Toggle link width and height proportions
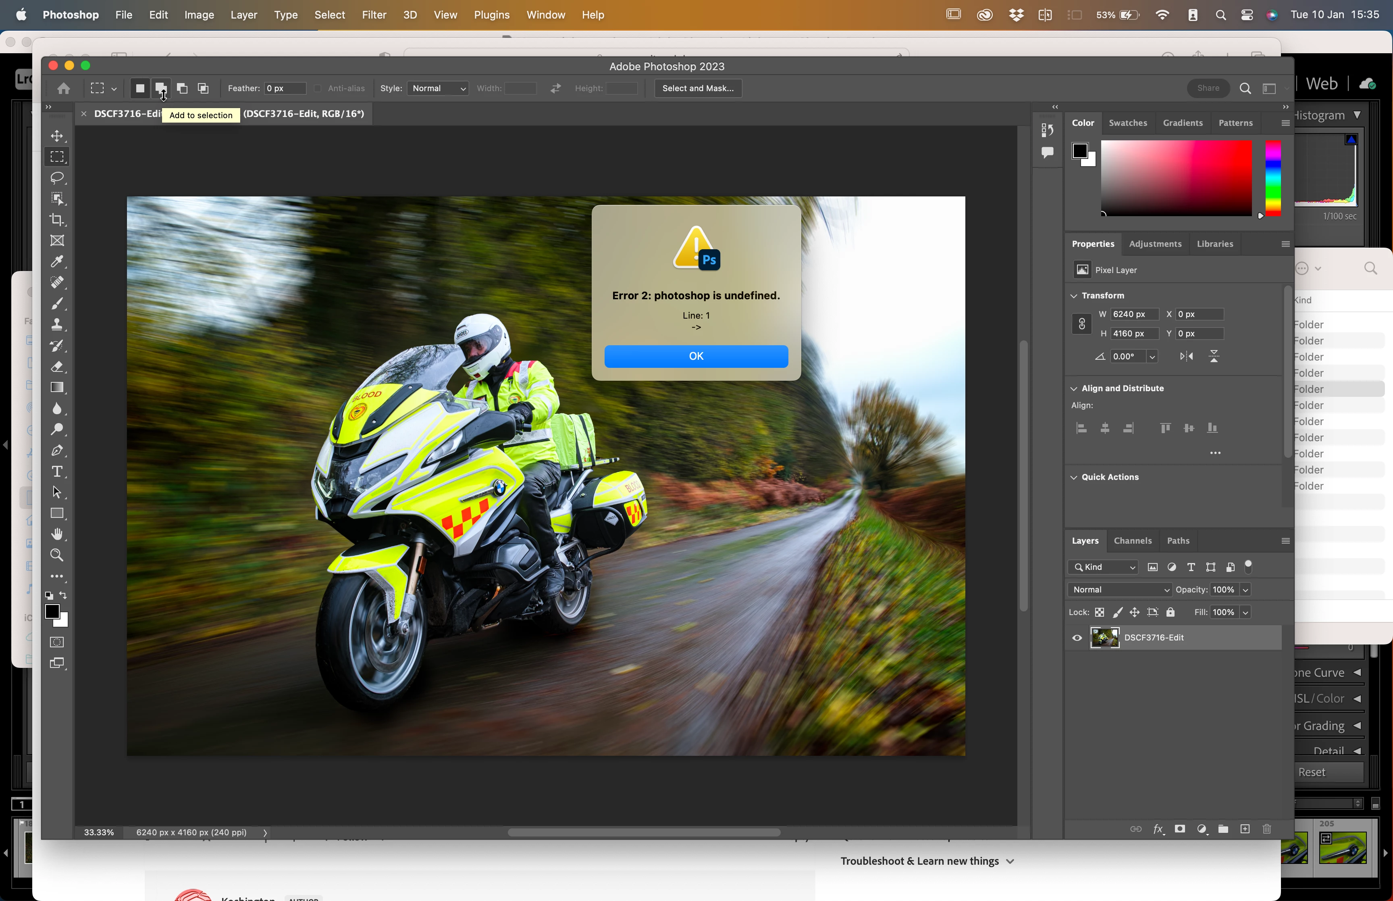This screenshot has width=1393, height=901. [x=1081, y=323]
